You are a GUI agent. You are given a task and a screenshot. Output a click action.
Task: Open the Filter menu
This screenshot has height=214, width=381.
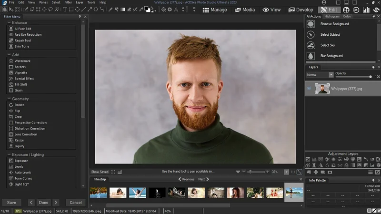pyautogui.click(x=68, y=2)
